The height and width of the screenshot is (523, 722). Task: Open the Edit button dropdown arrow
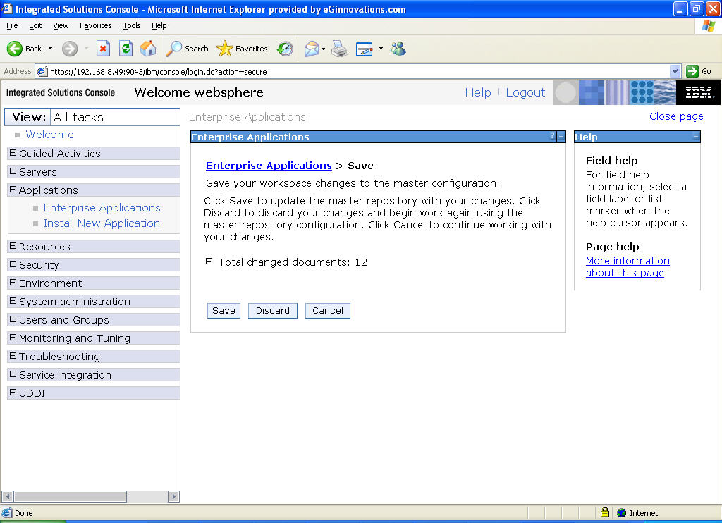pyautogui.click(x=381, y=49)
